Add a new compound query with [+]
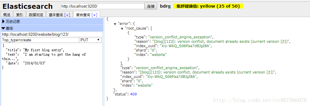The width and height of the screenshot is (310, 106). [95, 15]
